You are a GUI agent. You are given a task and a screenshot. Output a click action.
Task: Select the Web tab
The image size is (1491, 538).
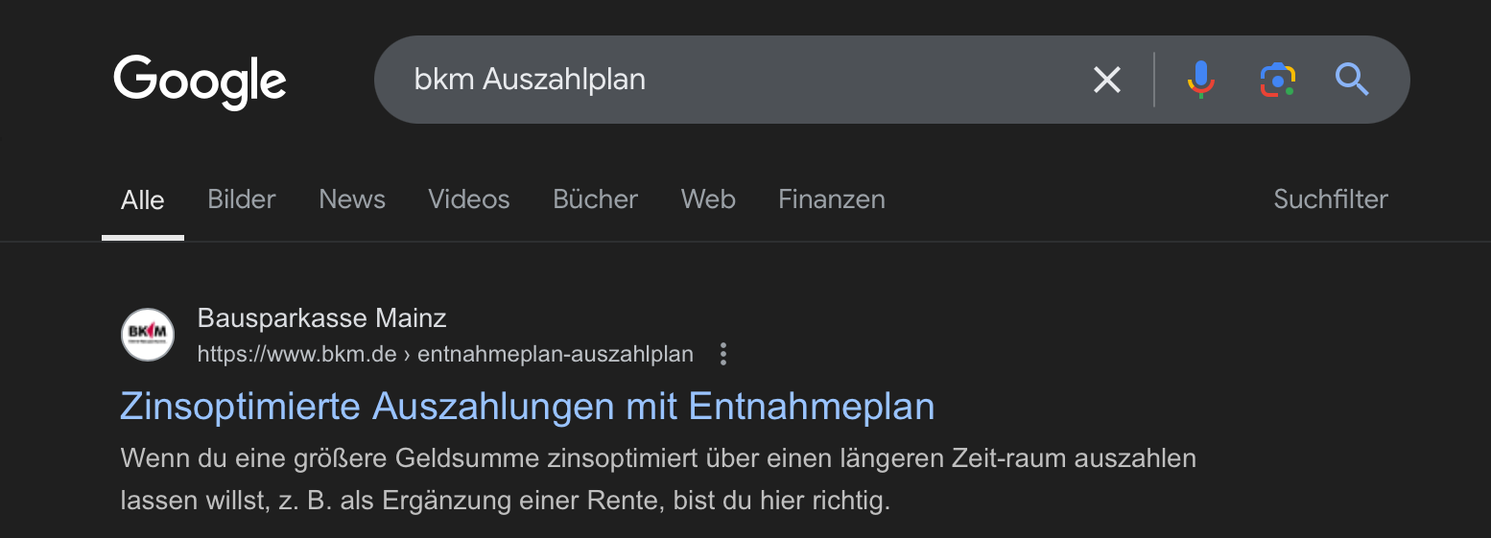[x=708, y=199]
